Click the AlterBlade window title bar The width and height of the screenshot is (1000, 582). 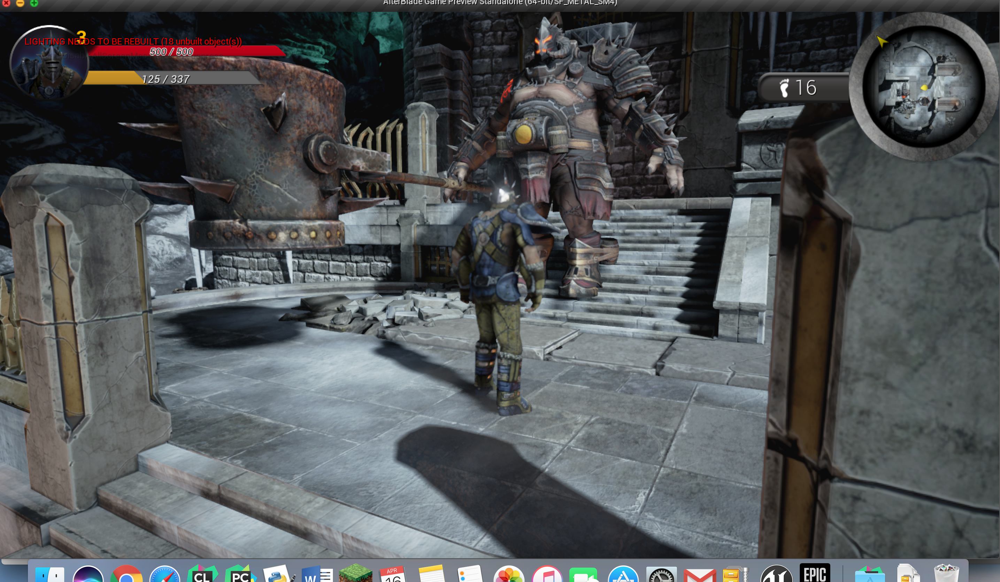point(500,3)
